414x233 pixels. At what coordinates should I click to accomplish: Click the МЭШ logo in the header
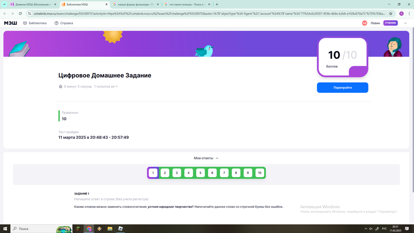(10, 23)
